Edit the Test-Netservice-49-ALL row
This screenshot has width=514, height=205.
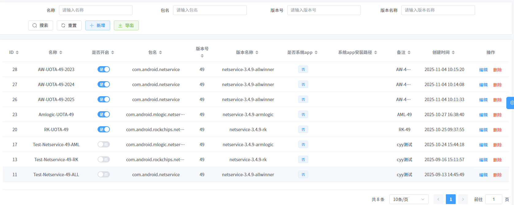(483, 175)
